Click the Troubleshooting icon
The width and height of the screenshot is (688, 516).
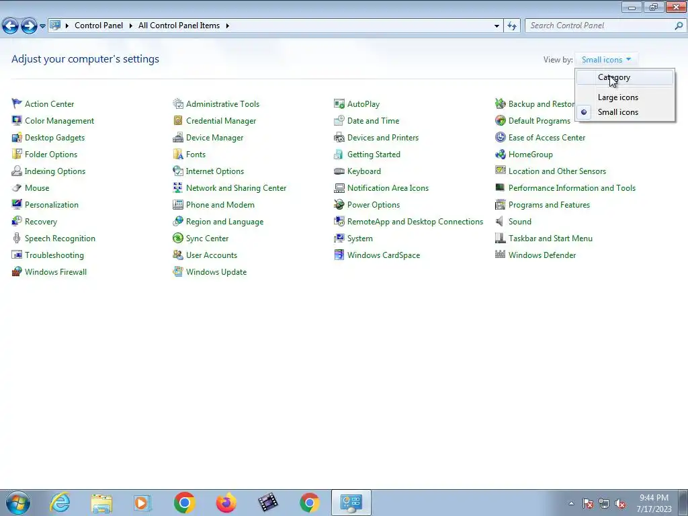click(x=17, y=255)
